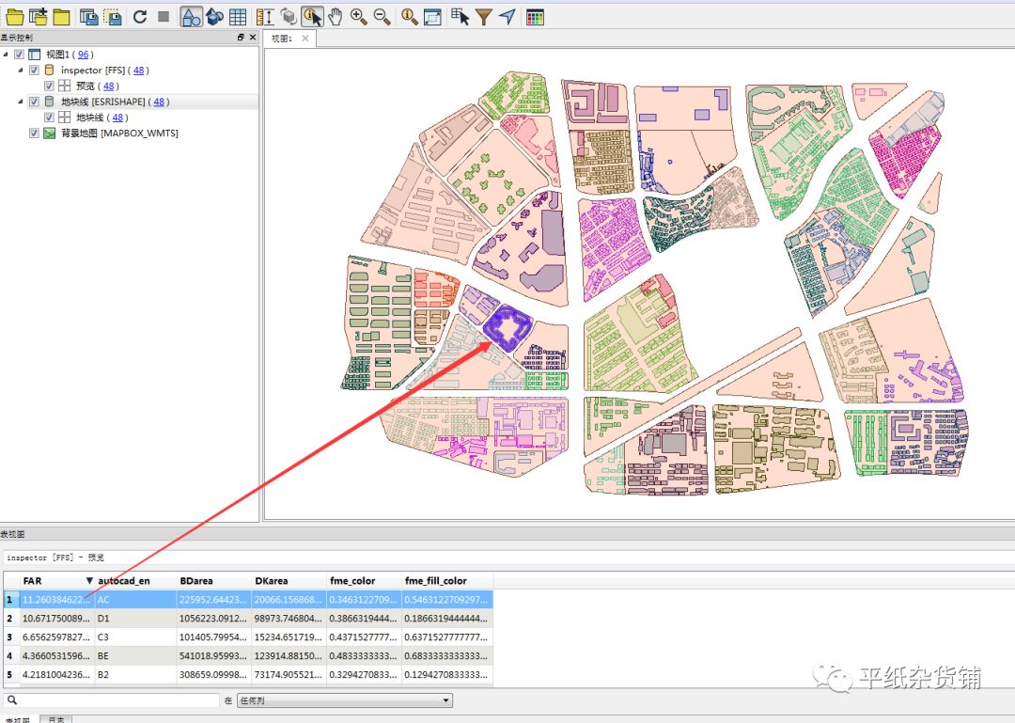This screenshot has height=723, width=1015.
Task: Uncheck the 背景地图 [MAPBOX_WMTS] layer checkbox
Action: 35,134
